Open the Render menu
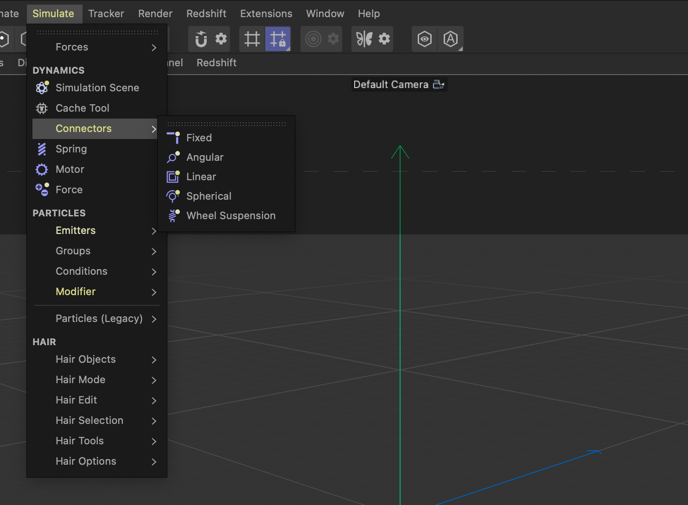This screenshot has height=505, width=688. 155,13
